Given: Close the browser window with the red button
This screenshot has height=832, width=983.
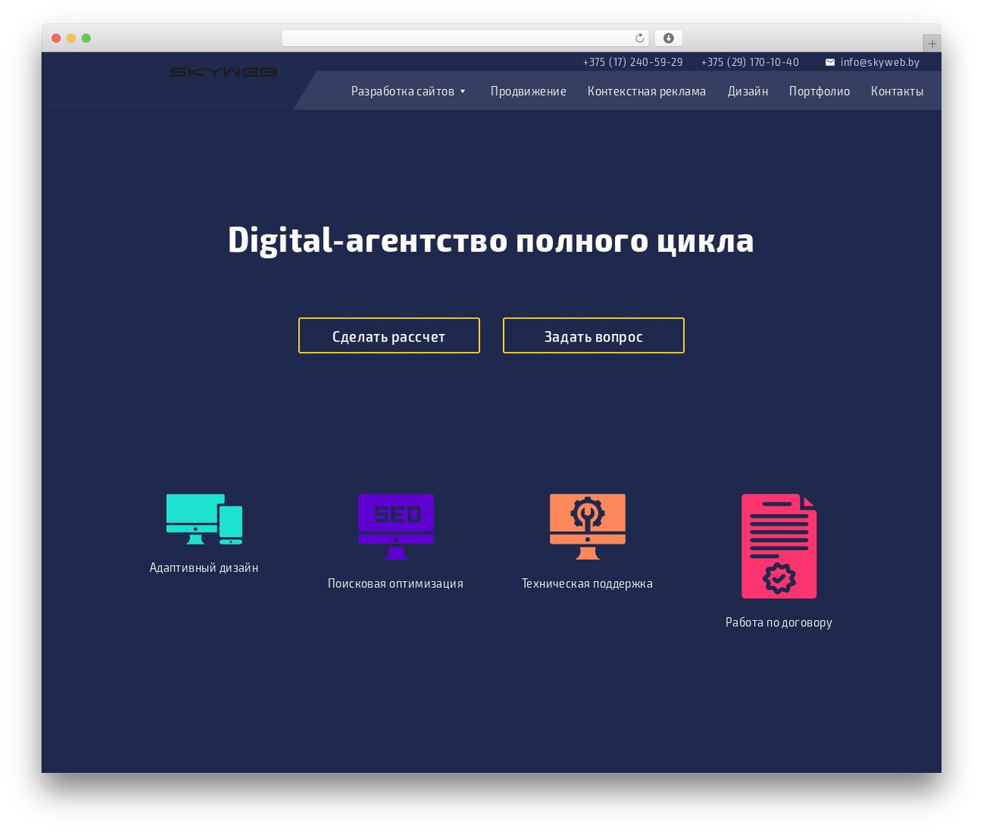Looking at the screenshot, I should (56, 38).
